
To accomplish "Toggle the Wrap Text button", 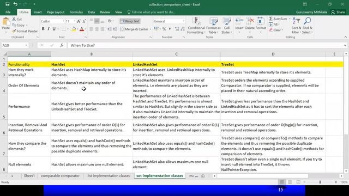I will coord(130,21).
